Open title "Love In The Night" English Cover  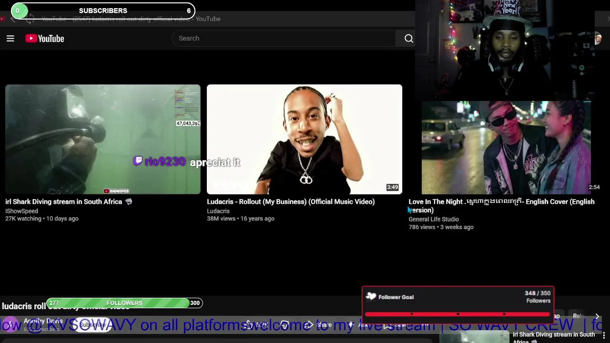501,206
